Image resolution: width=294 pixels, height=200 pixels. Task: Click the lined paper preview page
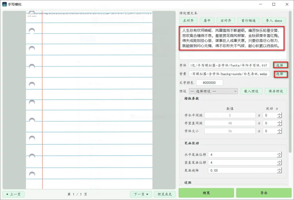point(89,100)
